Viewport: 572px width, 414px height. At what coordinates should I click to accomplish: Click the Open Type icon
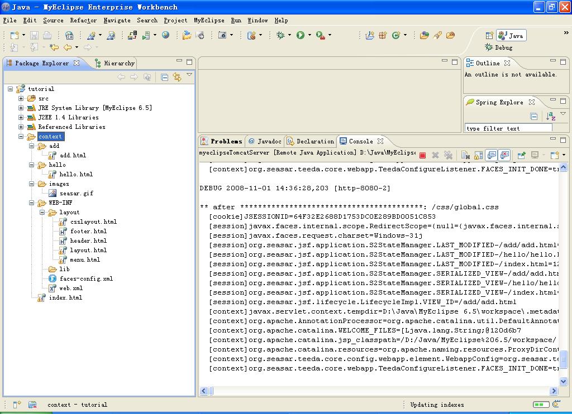[425, 35]
